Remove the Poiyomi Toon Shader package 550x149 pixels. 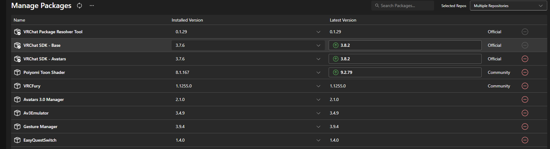(x=525, y=72)
